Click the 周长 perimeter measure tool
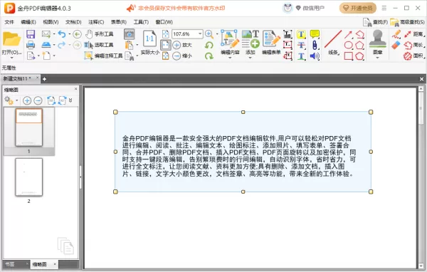The height and width of the screenshot is (272, 427). [413, 45]
